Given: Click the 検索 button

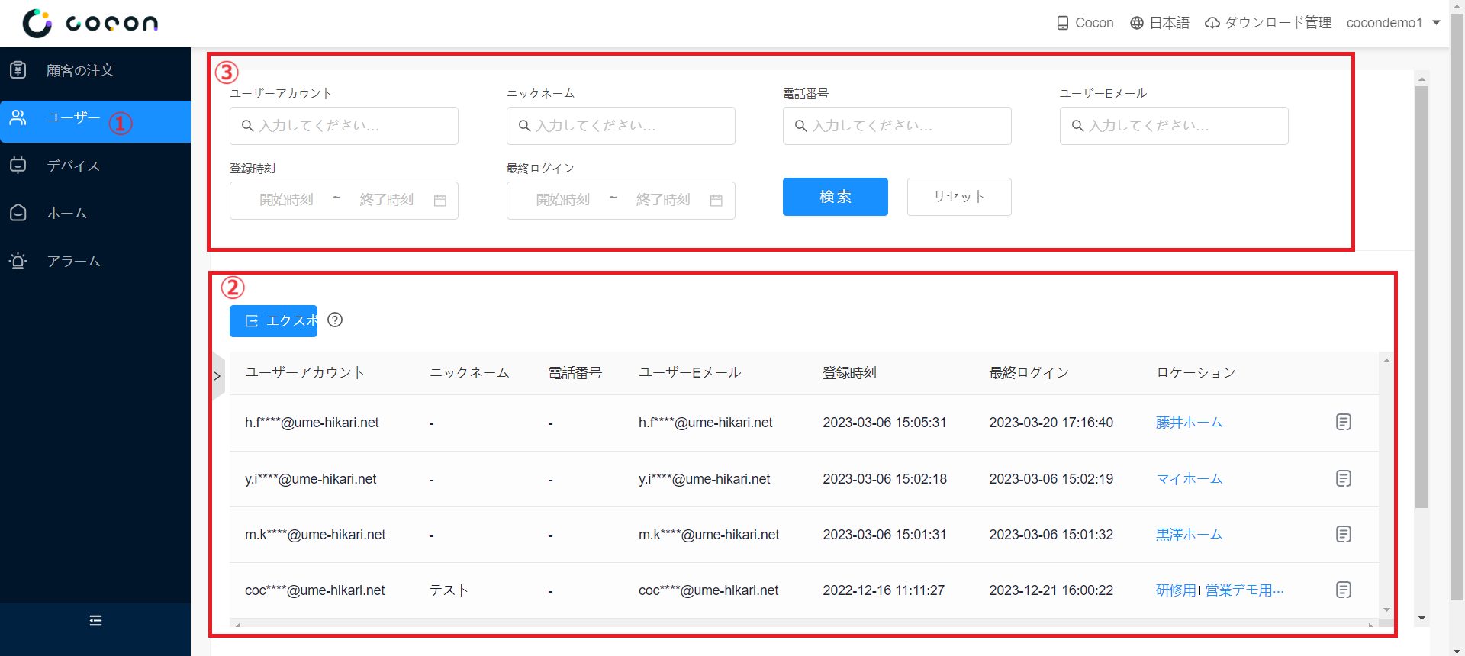Looking at the screenshot, I should click(836, 197).
